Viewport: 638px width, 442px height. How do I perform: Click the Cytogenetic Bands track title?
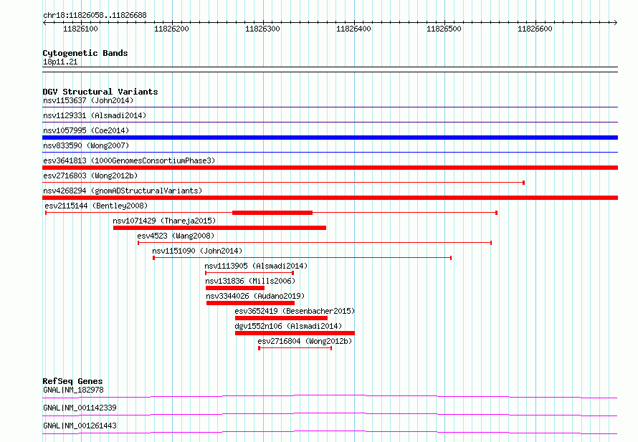(x=85, y=53)
